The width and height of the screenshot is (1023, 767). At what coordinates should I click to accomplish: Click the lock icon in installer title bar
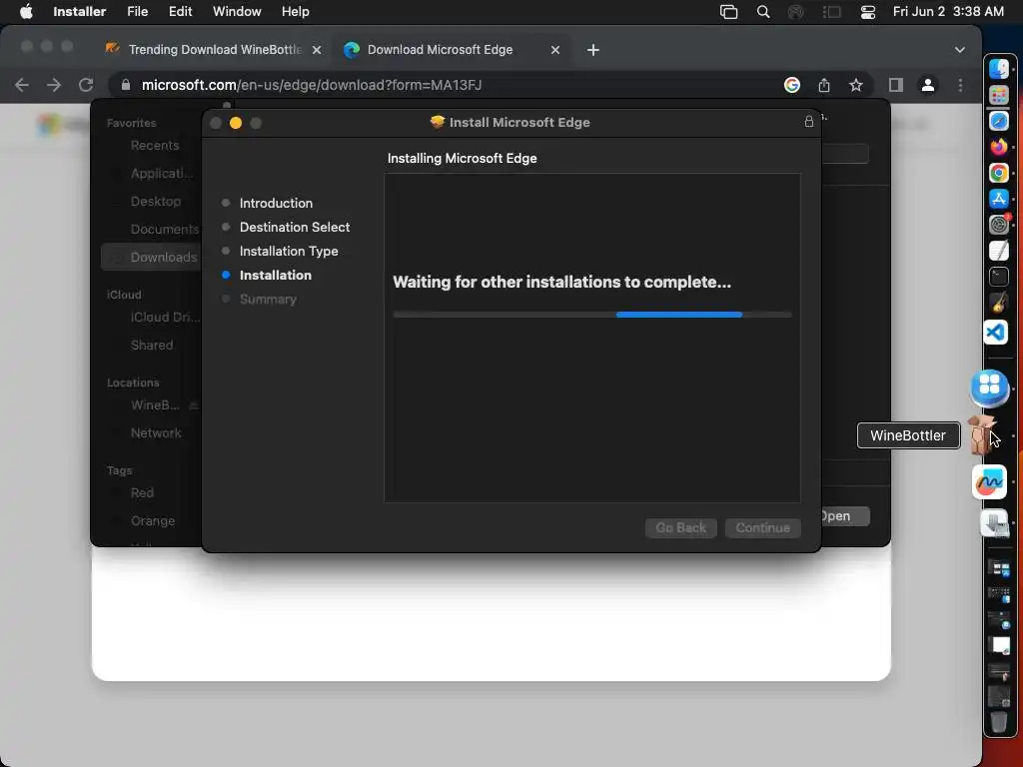click(x=809, y=121)
